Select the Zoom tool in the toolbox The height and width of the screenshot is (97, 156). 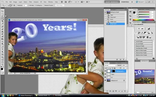click(x=2, y=65)
